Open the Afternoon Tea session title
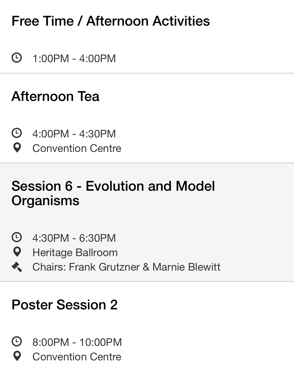Screen dimensions: 294x372 tap(55, 96)
